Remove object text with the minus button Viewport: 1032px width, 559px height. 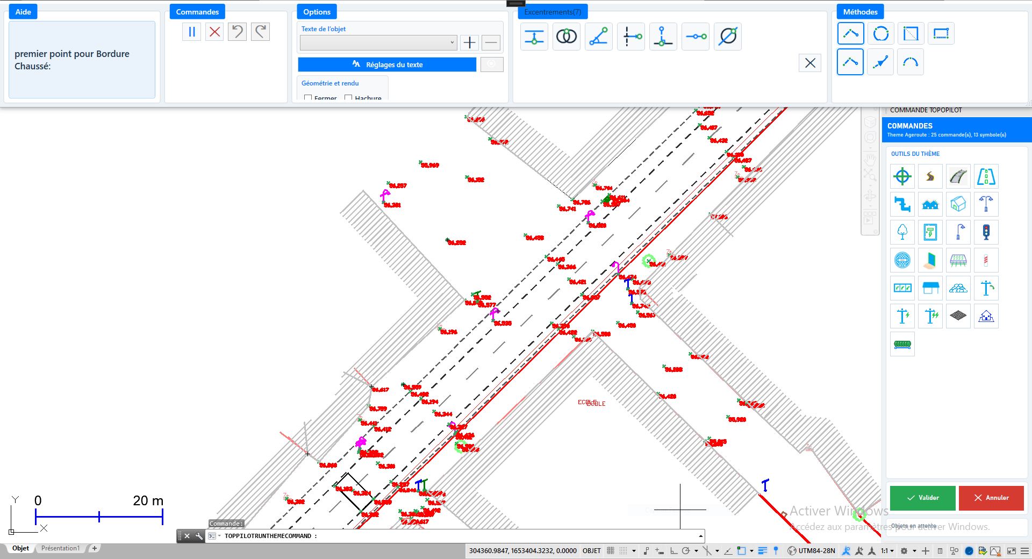pyautogui.click(x=491, y=42)
